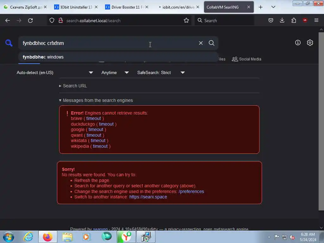This screenshot has height=243, width=324.
Task: Open the Windows Start orb
Action: [x=9, y=237]
